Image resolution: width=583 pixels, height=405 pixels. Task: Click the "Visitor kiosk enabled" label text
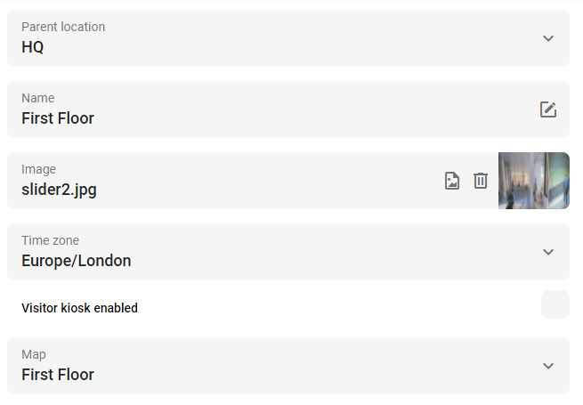tap(79, 308)
